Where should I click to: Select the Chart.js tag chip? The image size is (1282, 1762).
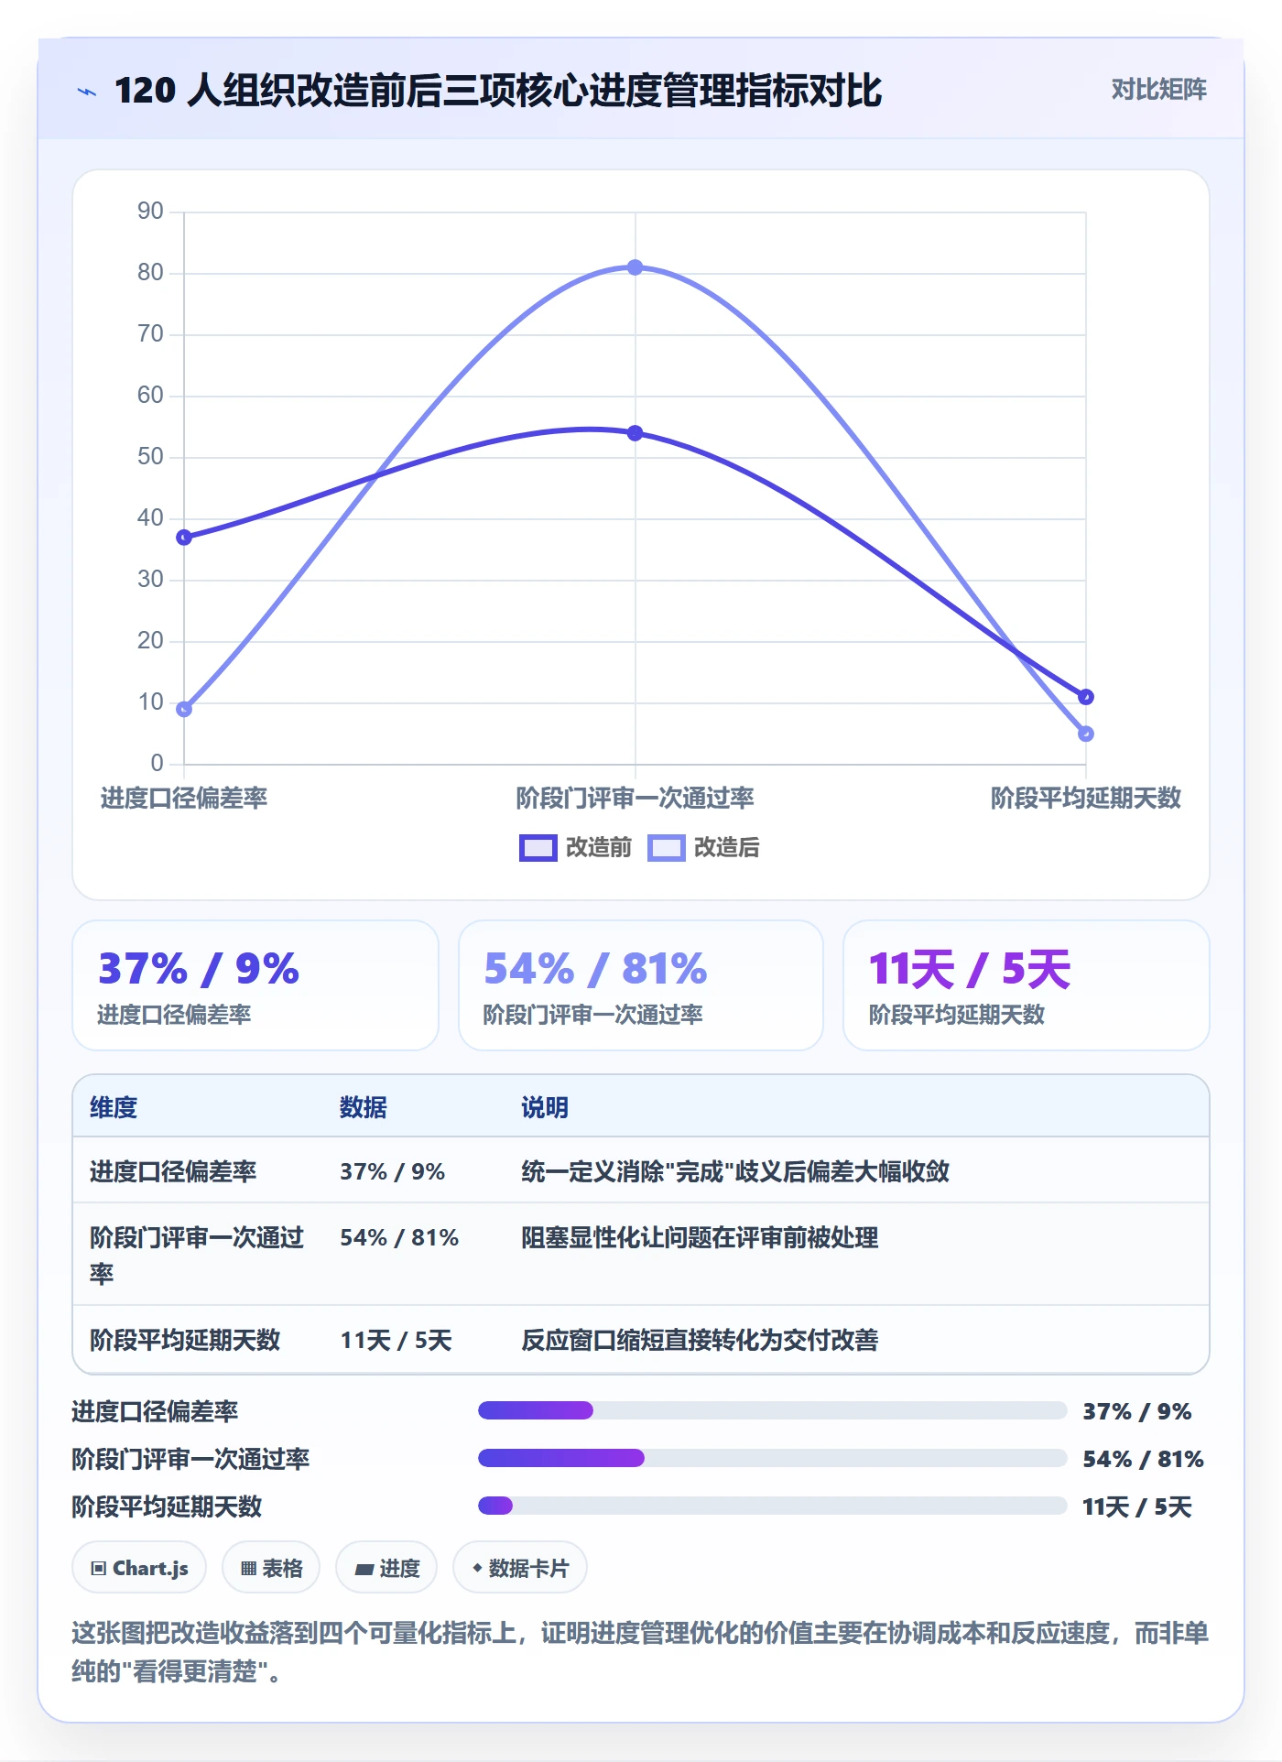139,1568
